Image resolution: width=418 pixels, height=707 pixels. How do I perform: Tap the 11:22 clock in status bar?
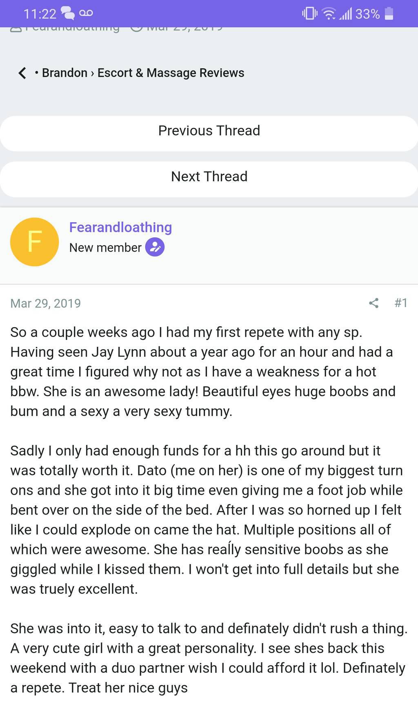(40, 14)
